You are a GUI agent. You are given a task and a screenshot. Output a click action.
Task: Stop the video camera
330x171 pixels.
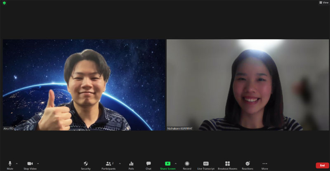pos(30,165)
